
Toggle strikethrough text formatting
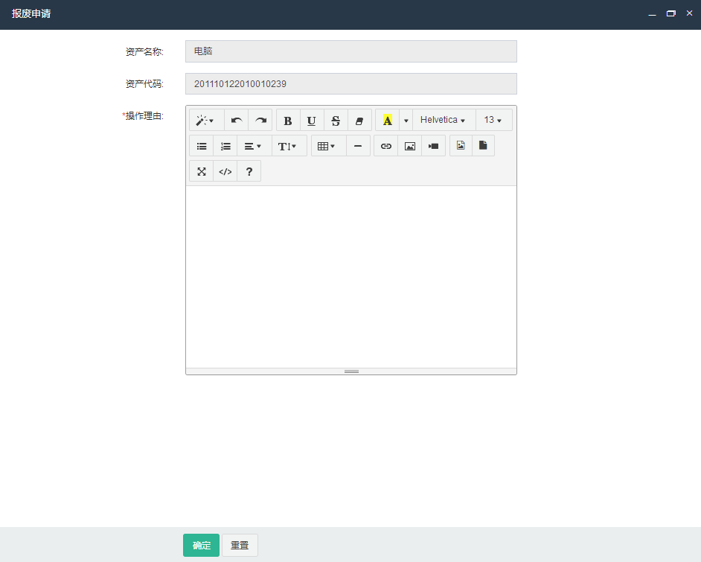point(336,121)
